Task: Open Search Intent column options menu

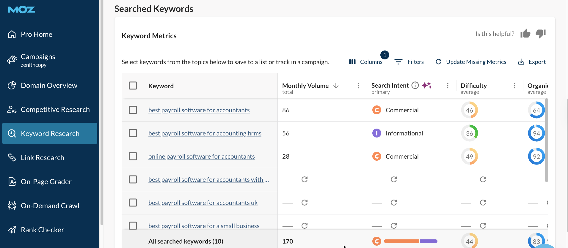Action: click(448, 86)
